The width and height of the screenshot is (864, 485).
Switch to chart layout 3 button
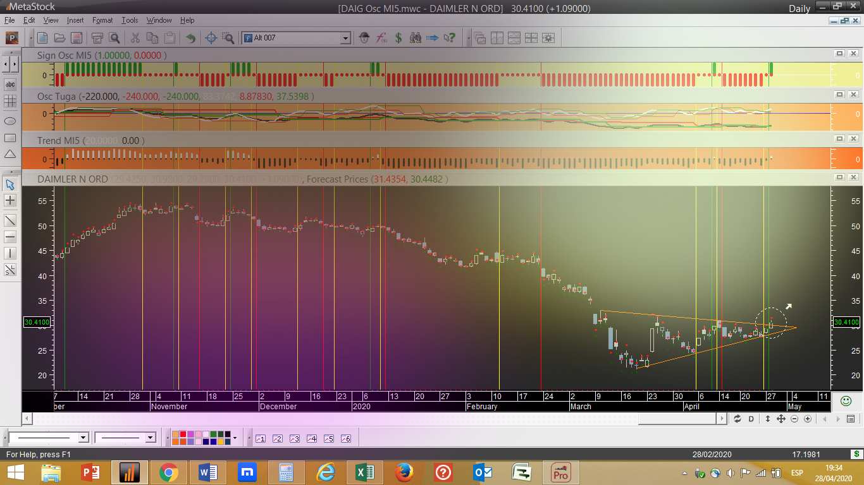pyautogui.click(x=294, y=438)
